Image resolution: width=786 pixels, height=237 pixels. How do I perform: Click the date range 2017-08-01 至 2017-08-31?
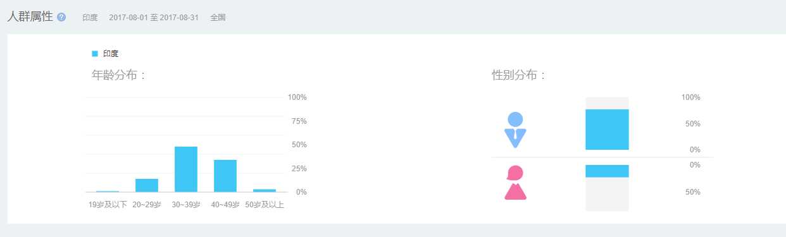click(154, 18)
